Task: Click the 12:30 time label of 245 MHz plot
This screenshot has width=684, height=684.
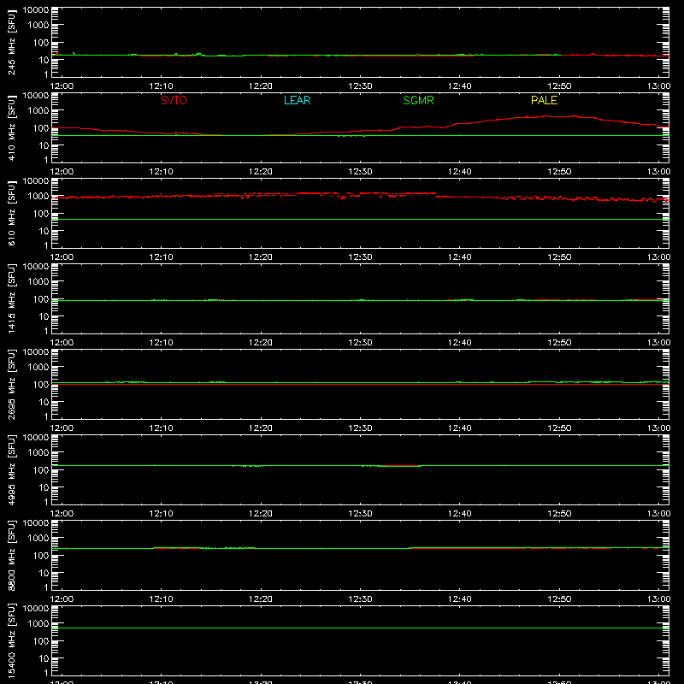Action: 360,86
